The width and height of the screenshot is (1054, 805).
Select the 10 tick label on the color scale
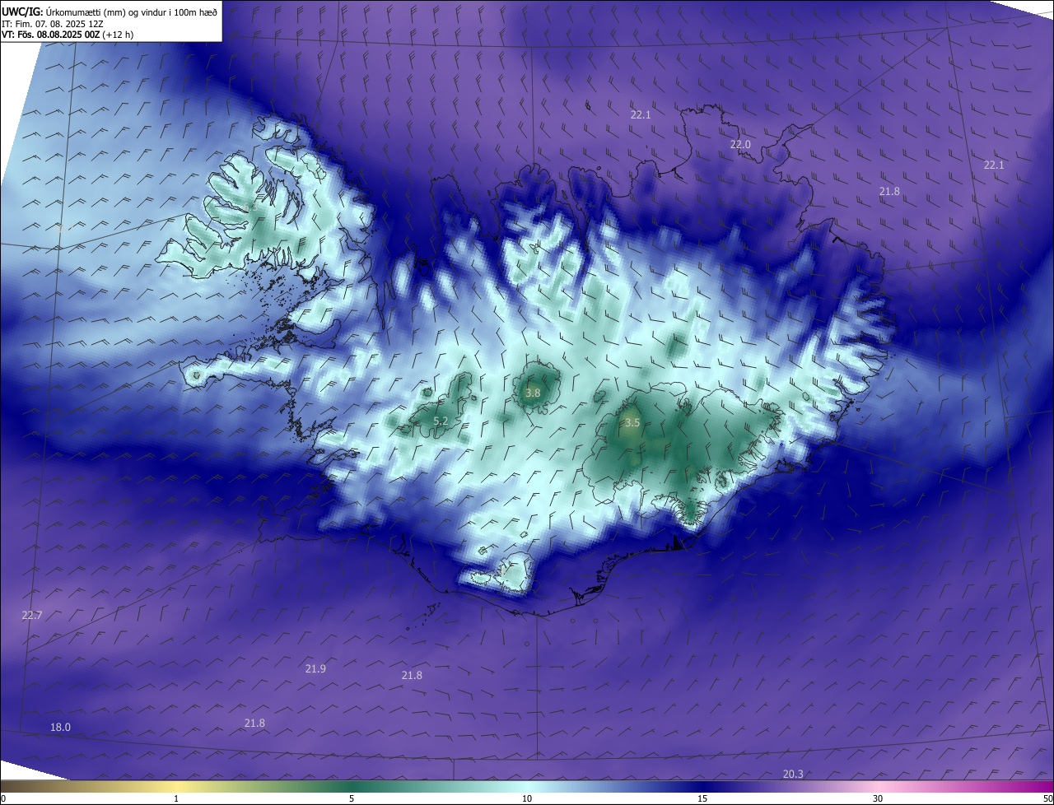point(527,799)
